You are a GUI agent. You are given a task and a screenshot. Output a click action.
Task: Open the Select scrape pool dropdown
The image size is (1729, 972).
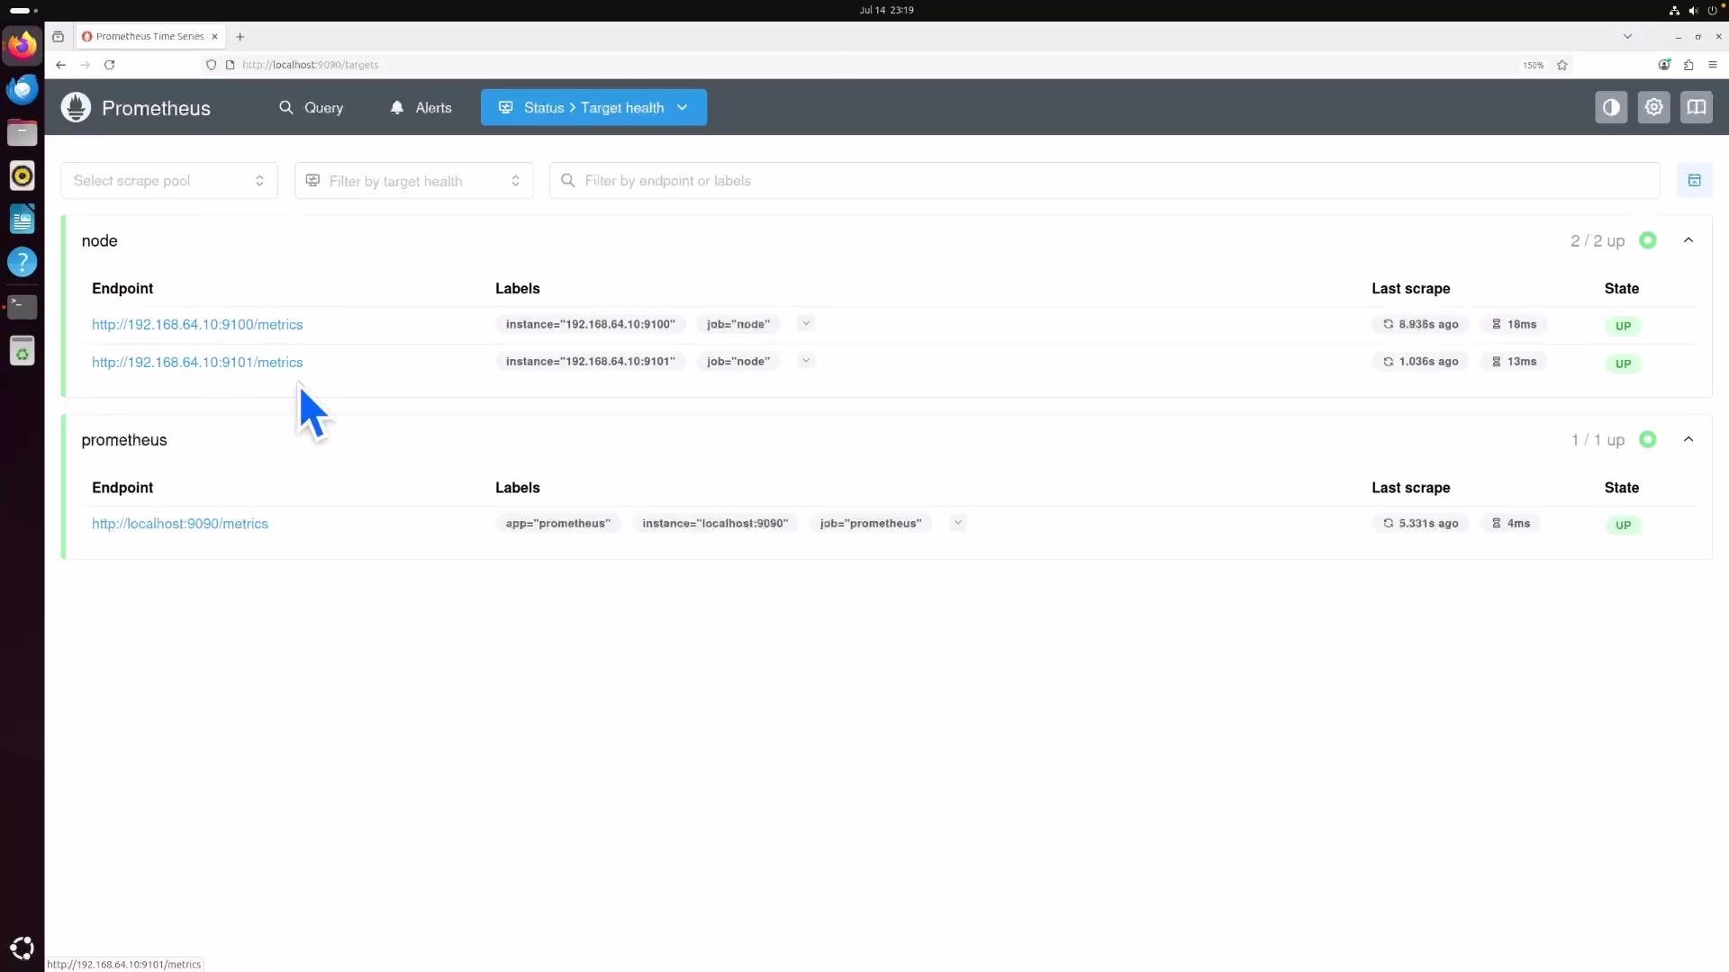click(x=169, y=180)
